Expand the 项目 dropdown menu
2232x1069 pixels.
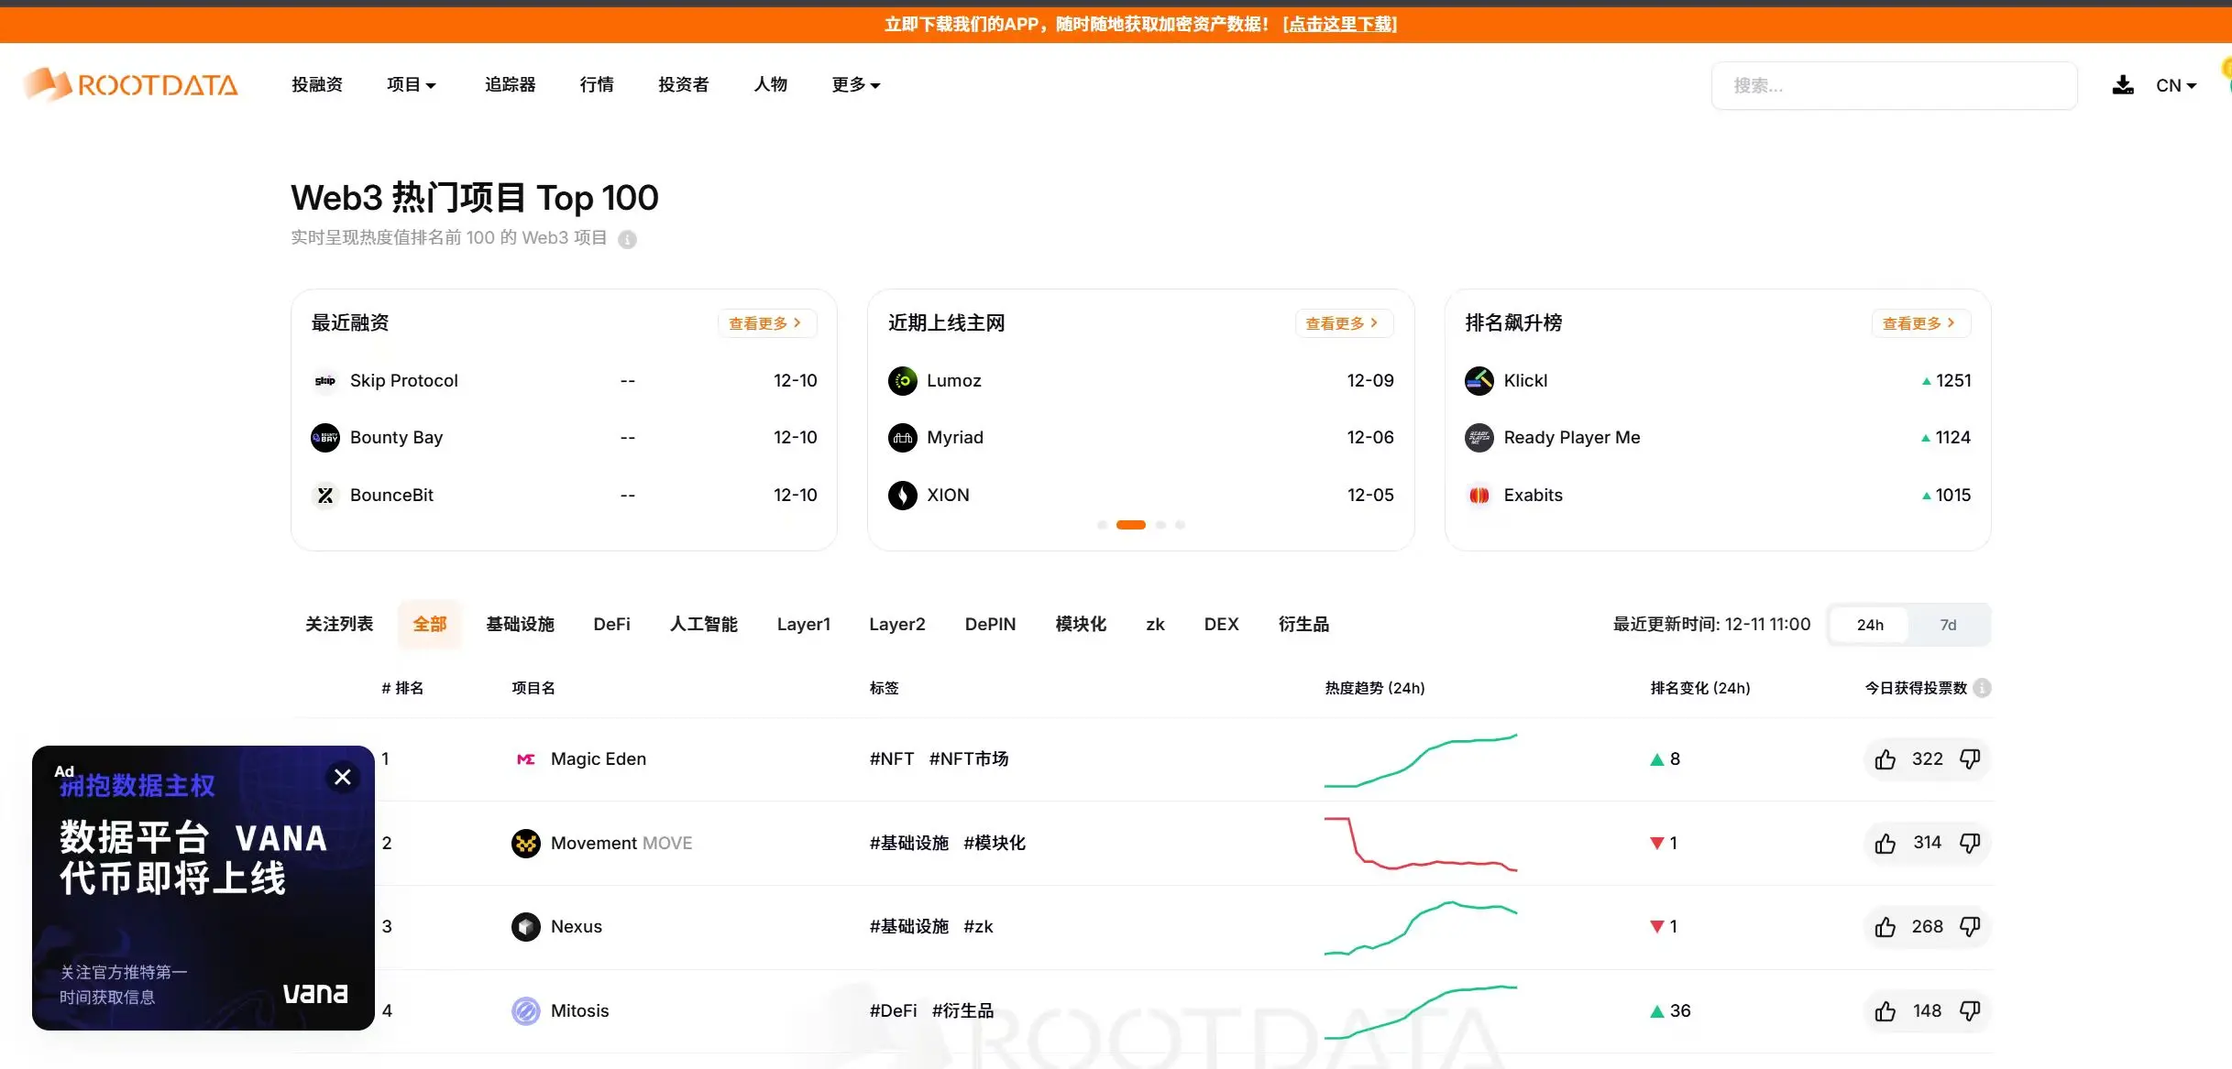point(411,85)
